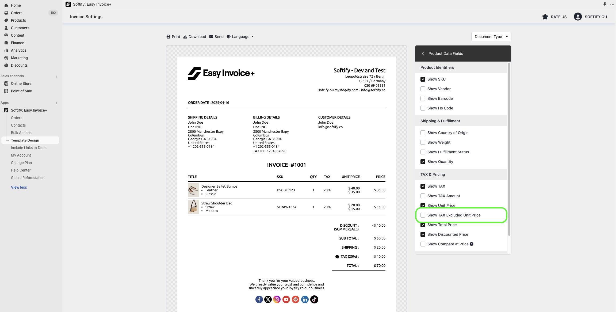The height and width of the screenshot is (312, 616).
Task: Click the Download icon above the invoice
Action: pyautogui.click(x=185, y=37)
